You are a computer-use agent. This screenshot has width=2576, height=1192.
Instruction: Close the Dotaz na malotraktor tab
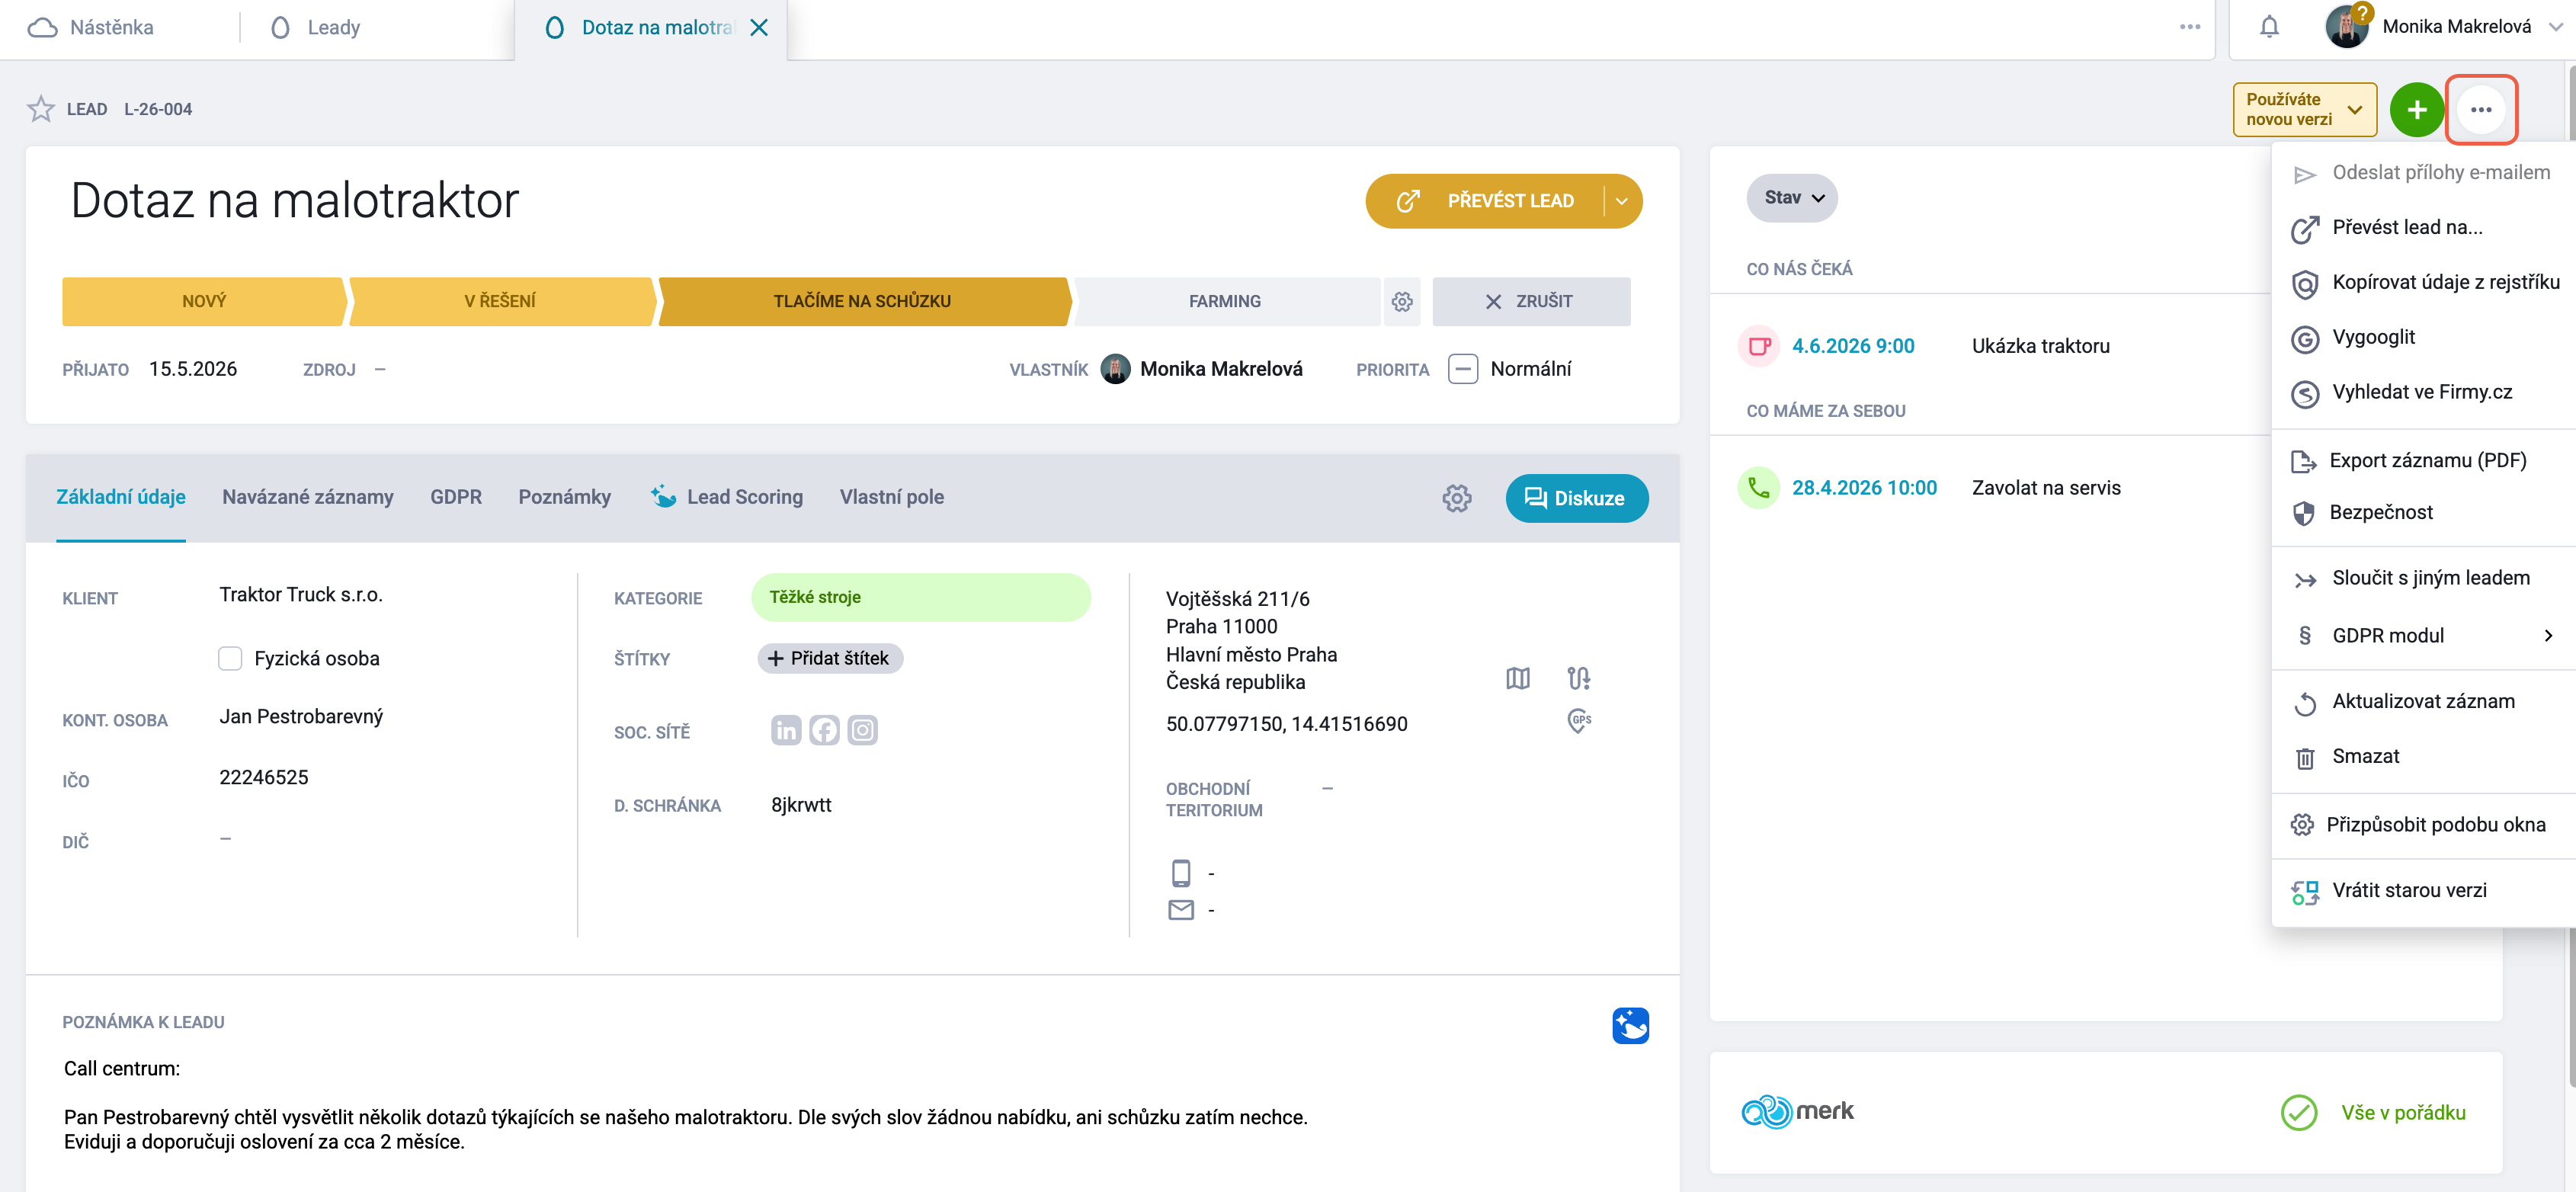click(759, 28)
